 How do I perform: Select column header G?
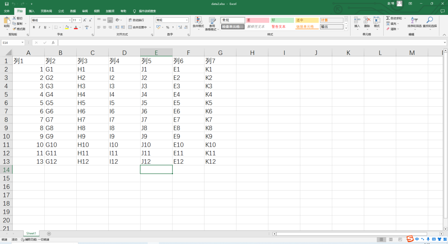pos(220,53)
